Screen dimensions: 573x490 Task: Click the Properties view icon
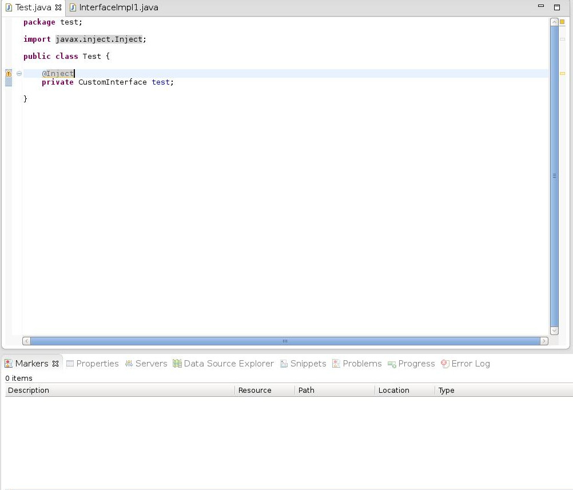click(70, 364)
